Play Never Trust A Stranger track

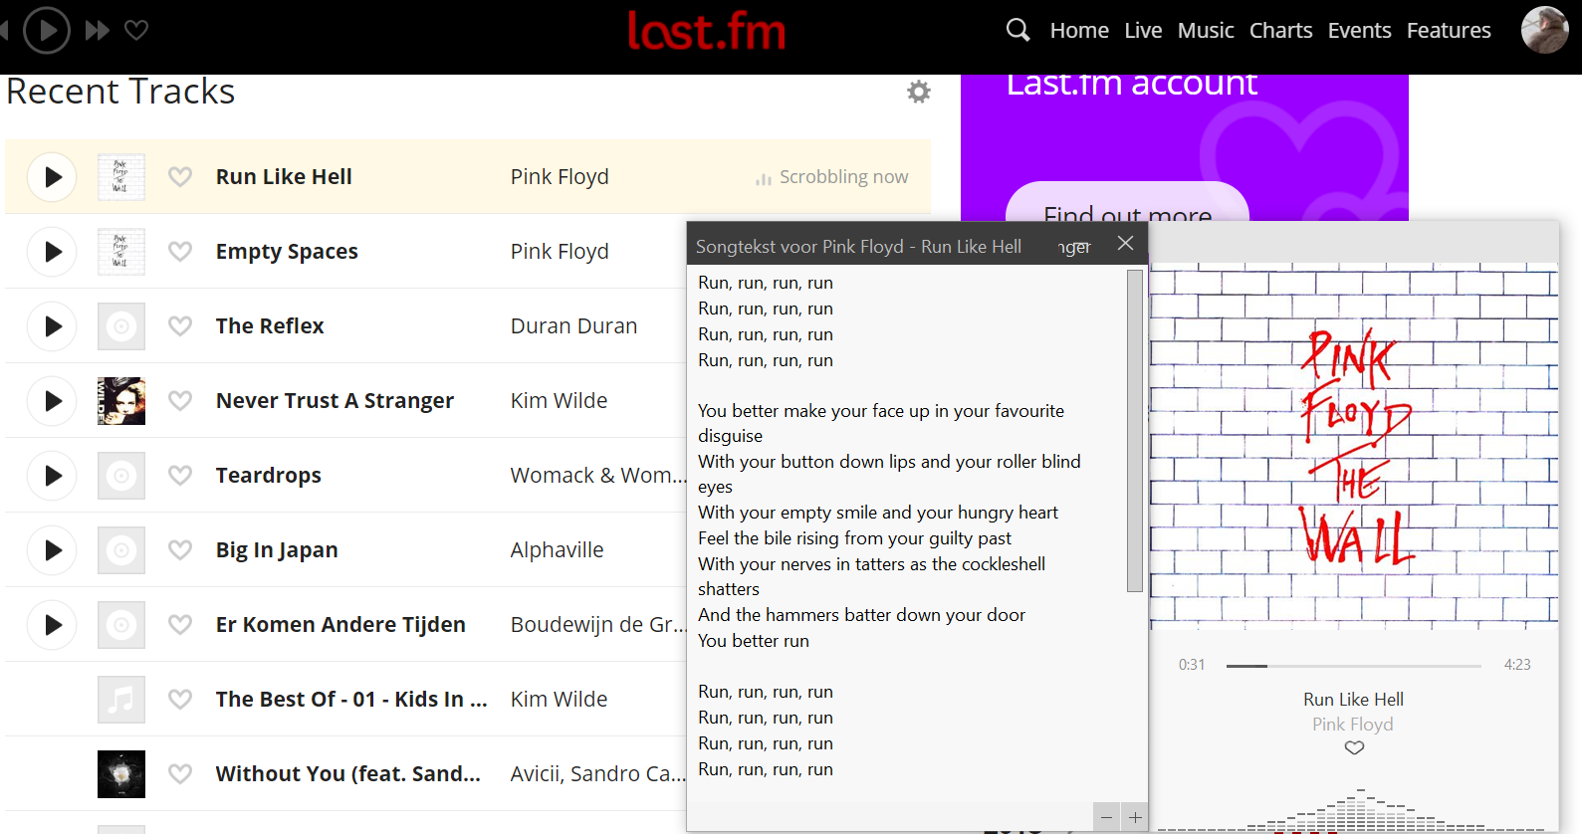[x=53, y=401]
